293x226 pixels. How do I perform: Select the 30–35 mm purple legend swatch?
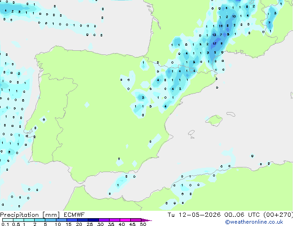point(104,220)
